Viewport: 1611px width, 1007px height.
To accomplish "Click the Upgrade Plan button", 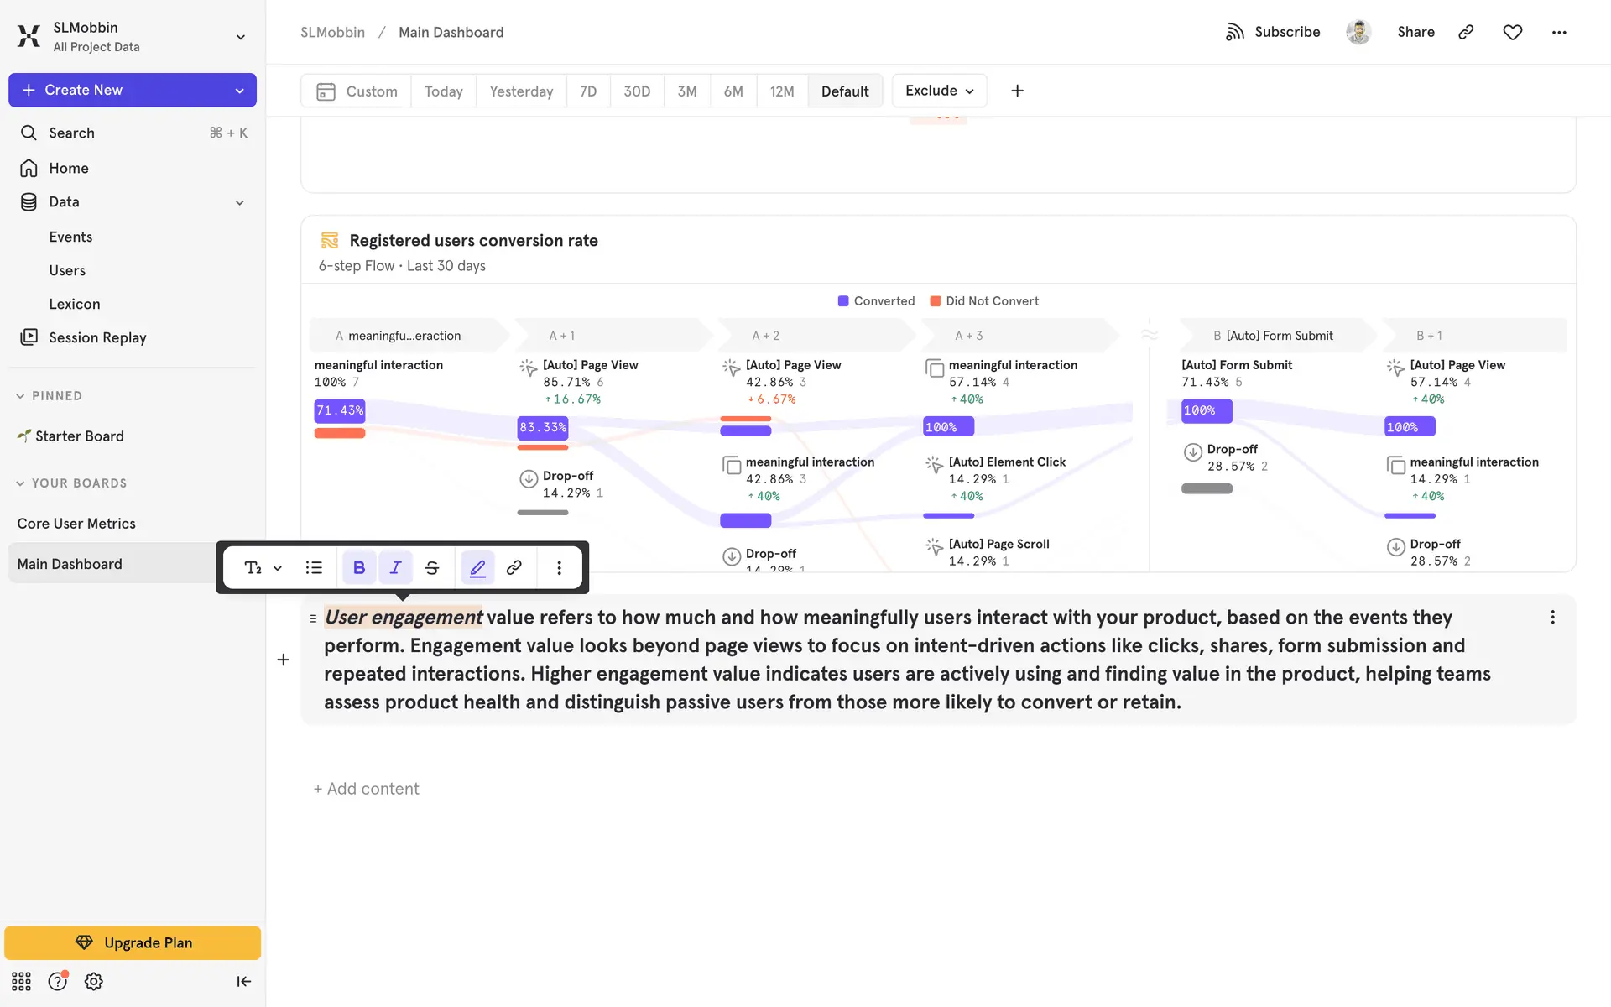I will tap(133, 942).
